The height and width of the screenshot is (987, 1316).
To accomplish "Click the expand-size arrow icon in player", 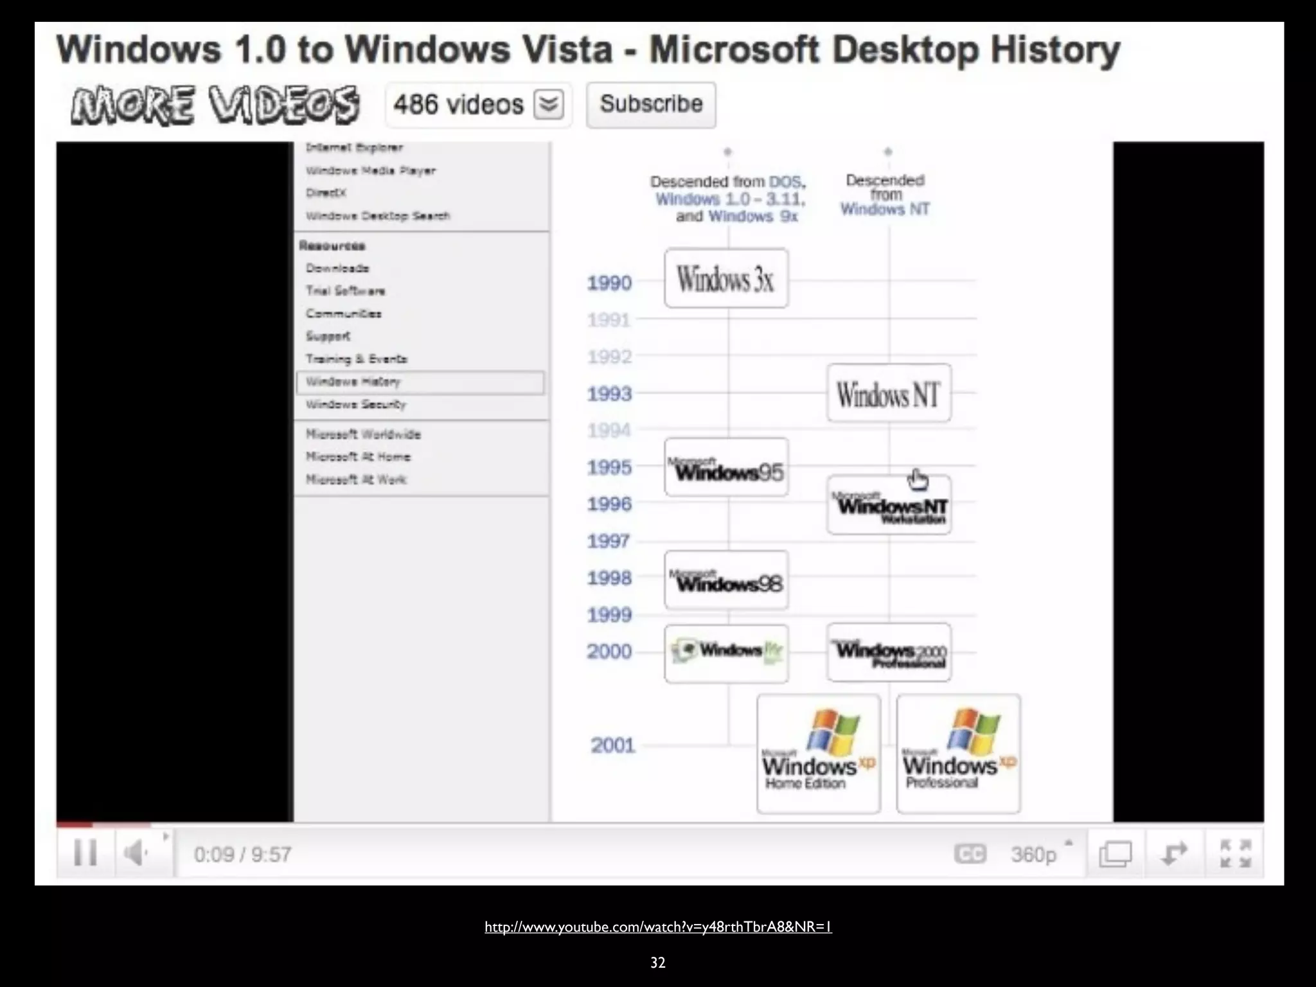I will coord(1174,854).
